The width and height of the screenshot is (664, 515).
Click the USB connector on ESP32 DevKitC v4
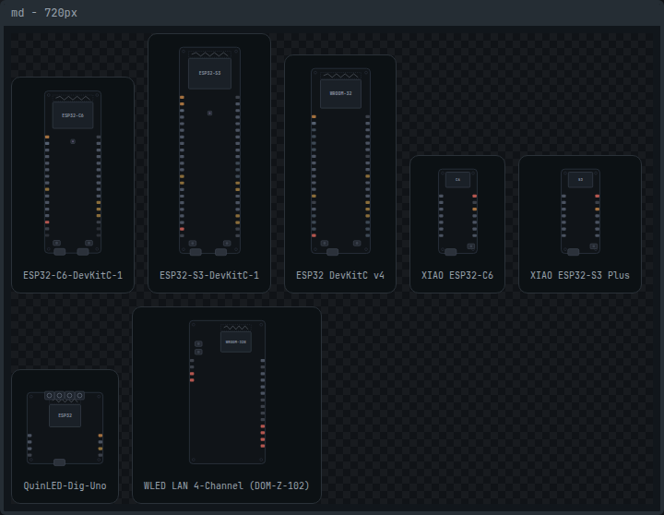click(x=332, y=252)
